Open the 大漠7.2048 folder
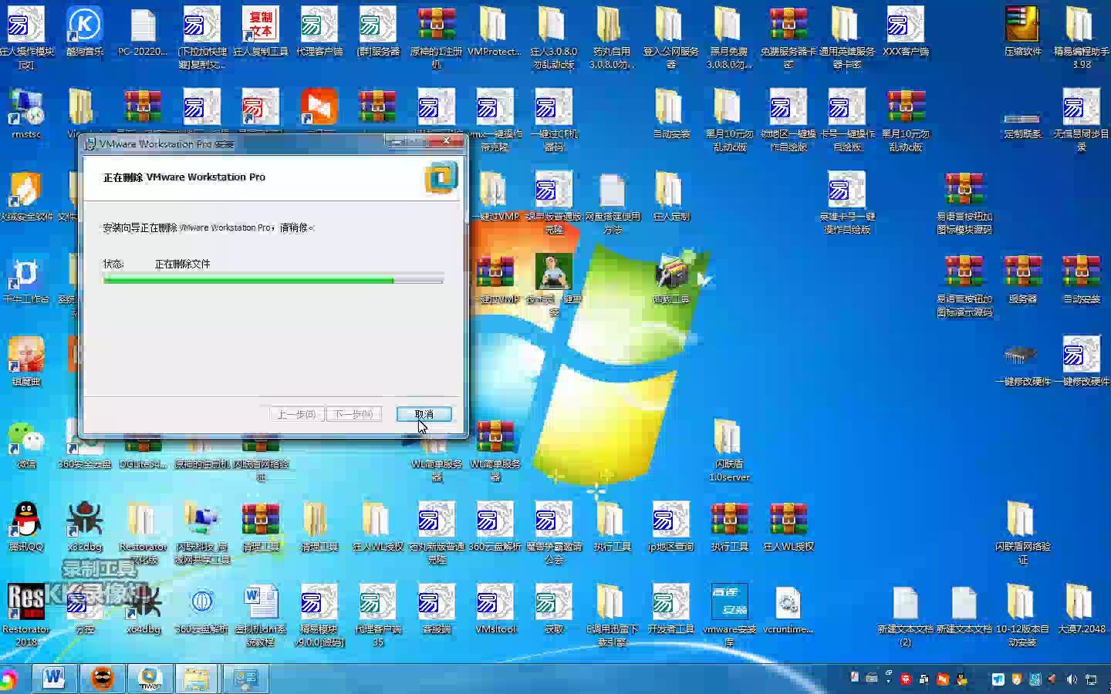 (x=1081, y=610)
